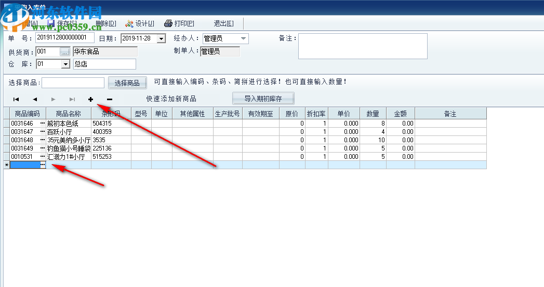This screenshot has width=544, height=287.
Task: Click the 商品编码 column header
Action: click(x=28, y=114)
